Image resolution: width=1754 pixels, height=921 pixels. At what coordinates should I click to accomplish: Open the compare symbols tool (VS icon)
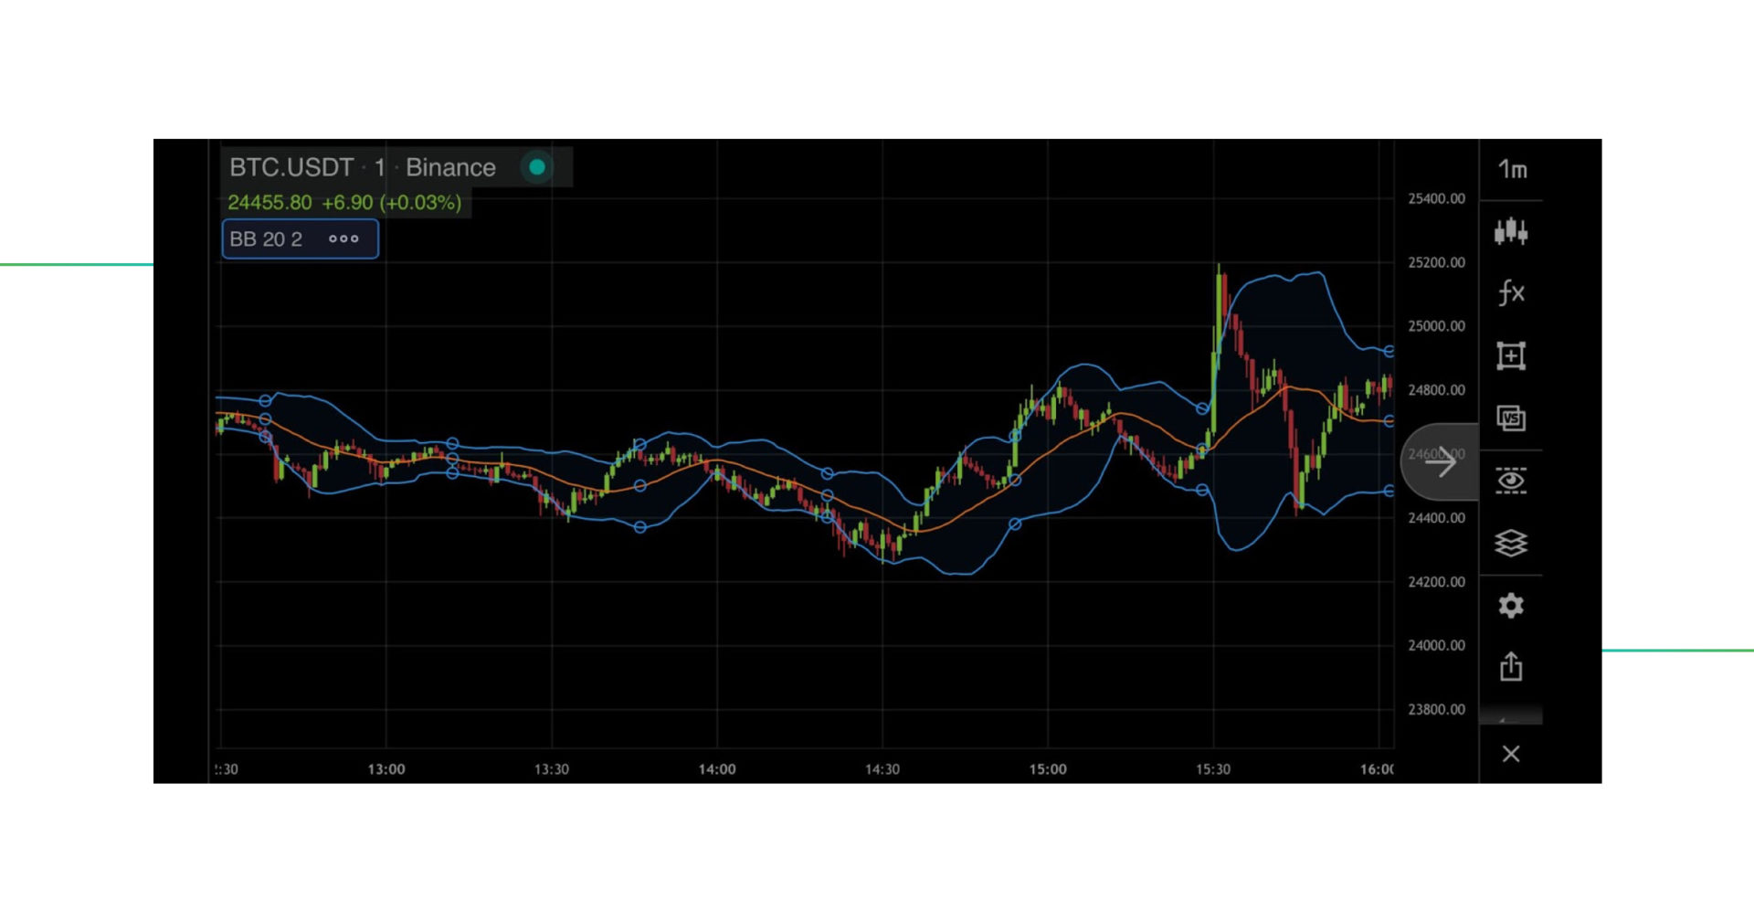click(x=1512, y=418)
